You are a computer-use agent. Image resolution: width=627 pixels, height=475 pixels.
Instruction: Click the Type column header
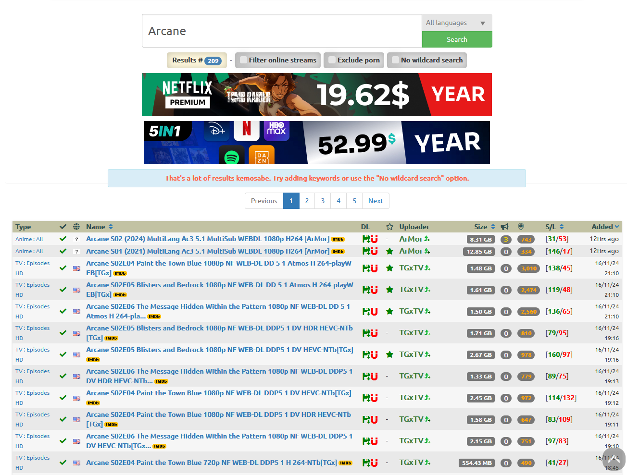(23, 227)
